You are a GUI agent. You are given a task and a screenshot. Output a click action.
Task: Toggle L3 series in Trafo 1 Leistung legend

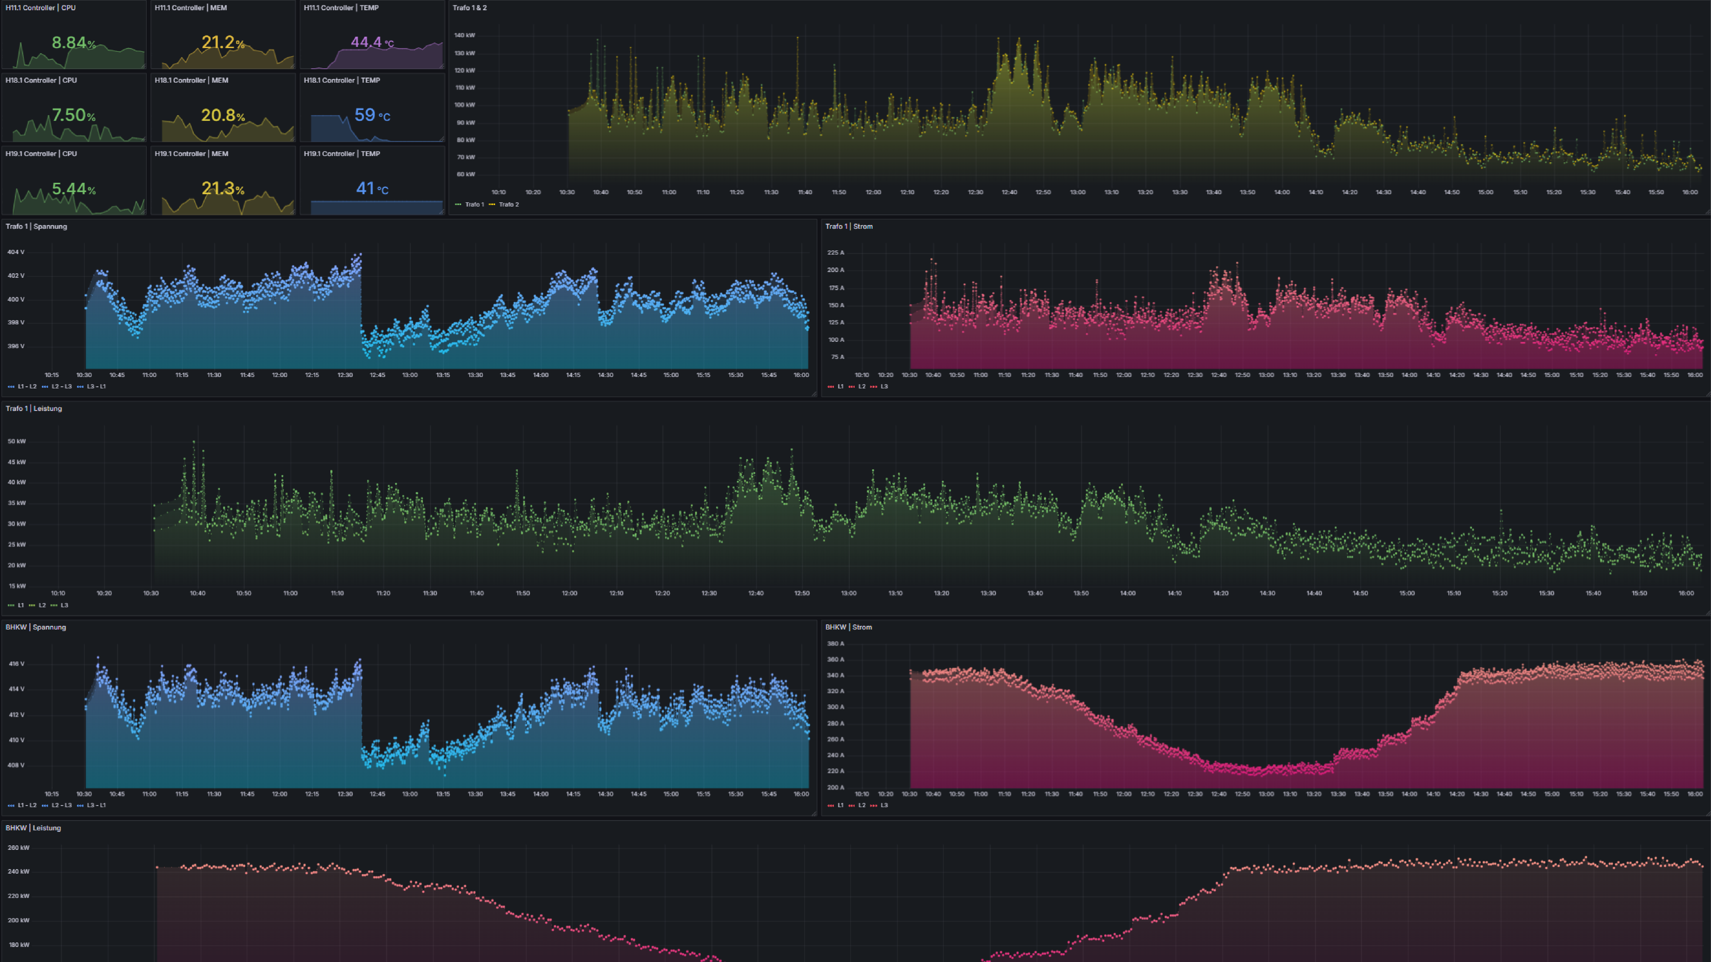click(64, 605)
